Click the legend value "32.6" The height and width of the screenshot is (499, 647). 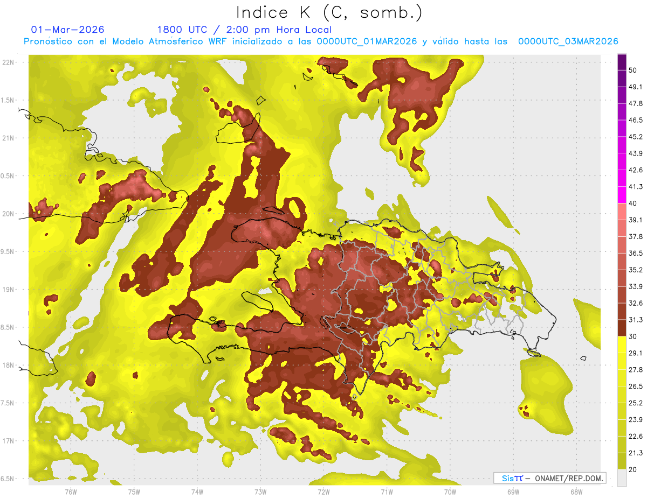pos(636,303)
